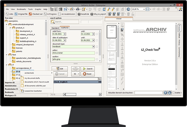Click the Edit button
187x127 pixels.
pyautogui.click(x=60, y=69)
